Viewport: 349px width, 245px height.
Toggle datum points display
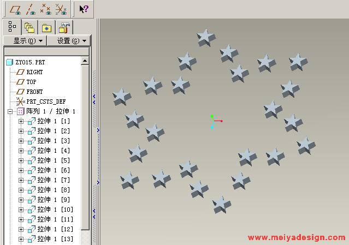point(45,10)
